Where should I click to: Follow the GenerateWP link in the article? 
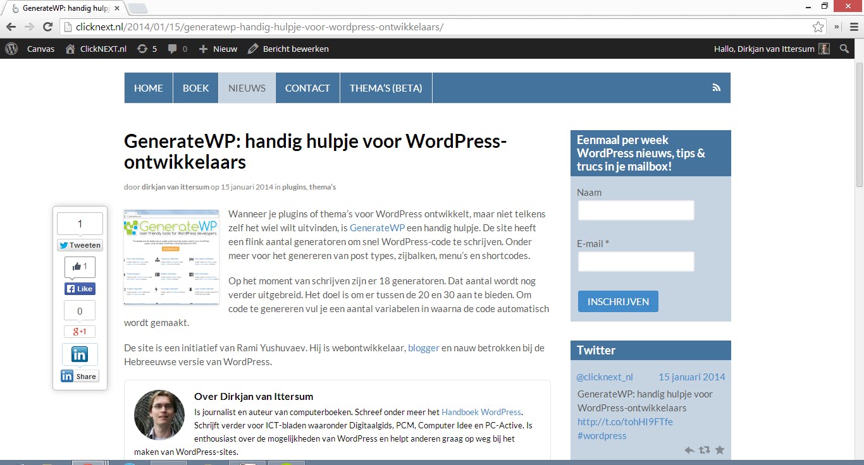click(x=377, y=228)
